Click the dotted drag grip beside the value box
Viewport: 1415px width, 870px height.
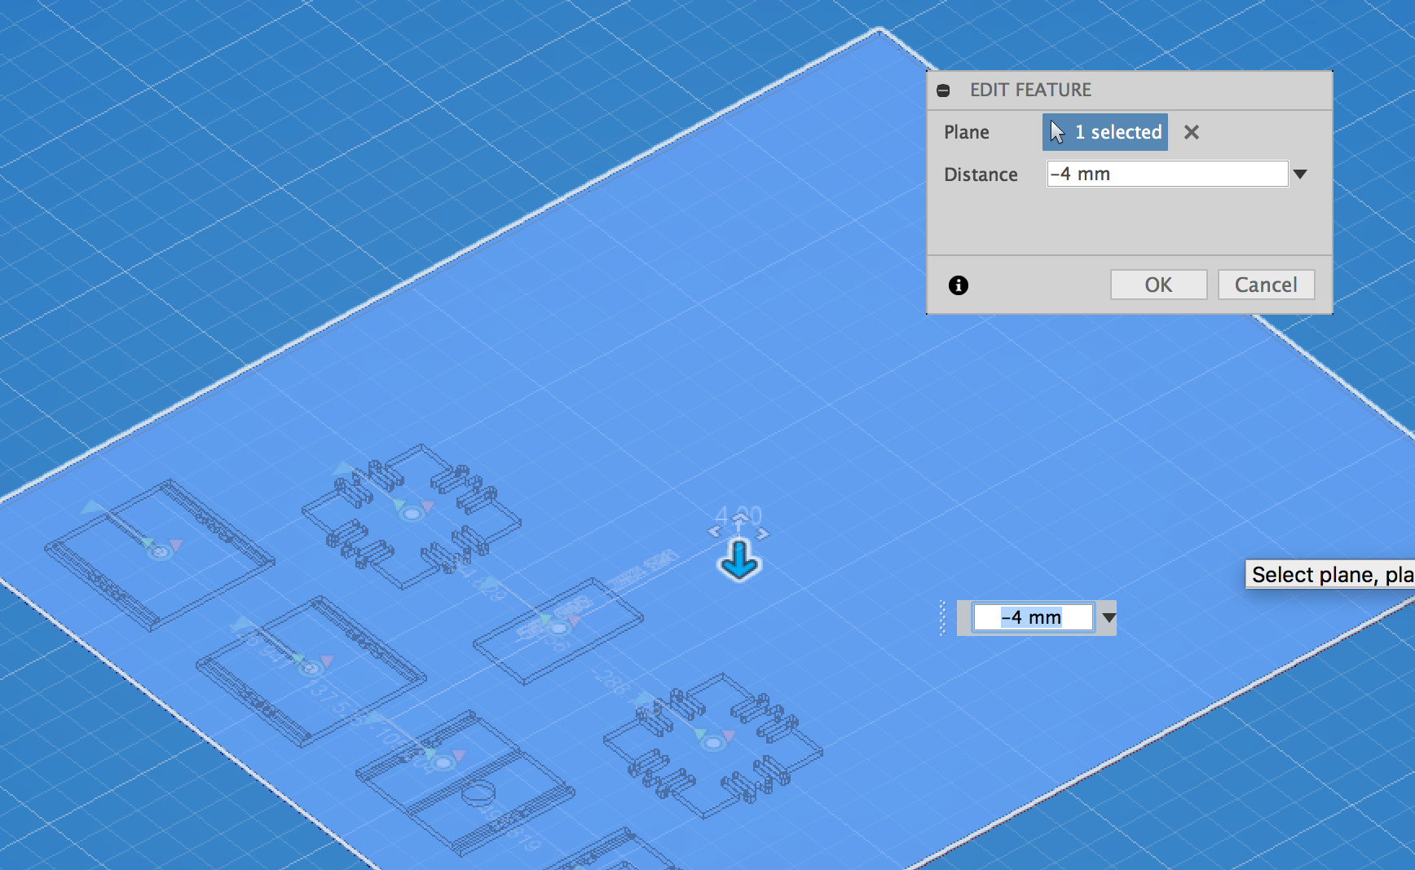point(944,617)
